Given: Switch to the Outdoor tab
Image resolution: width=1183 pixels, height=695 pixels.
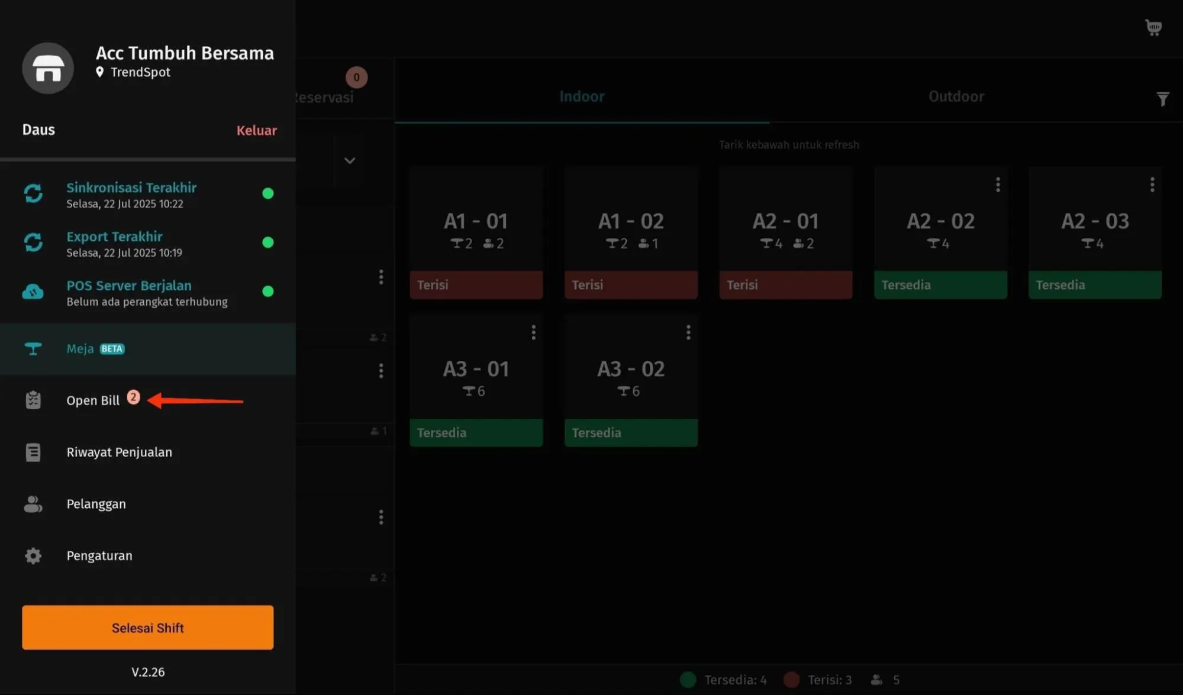Looking at the screenshot, I should 956,96.
